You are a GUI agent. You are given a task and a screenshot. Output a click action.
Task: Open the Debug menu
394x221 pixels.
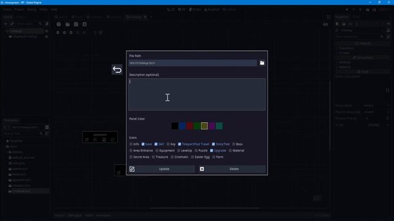pos(31,10)
